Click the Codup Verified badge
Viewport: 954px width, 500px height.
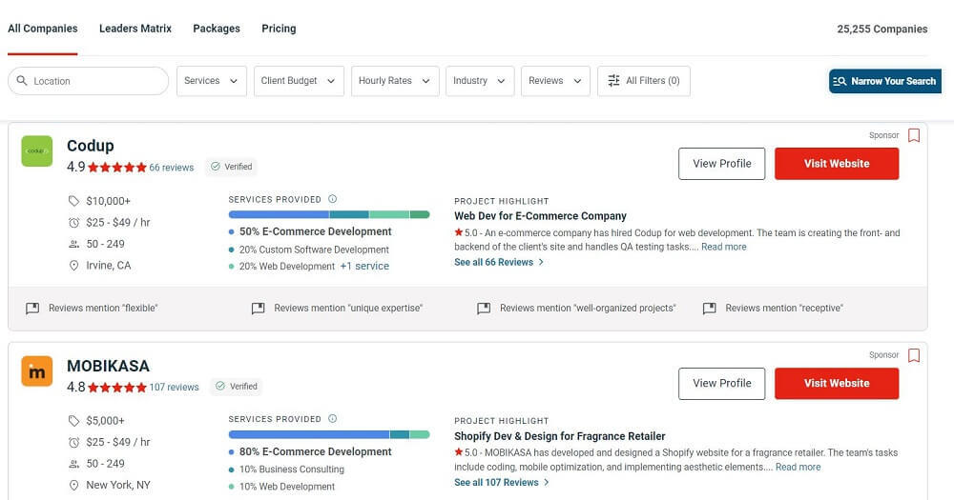(232, 167)
